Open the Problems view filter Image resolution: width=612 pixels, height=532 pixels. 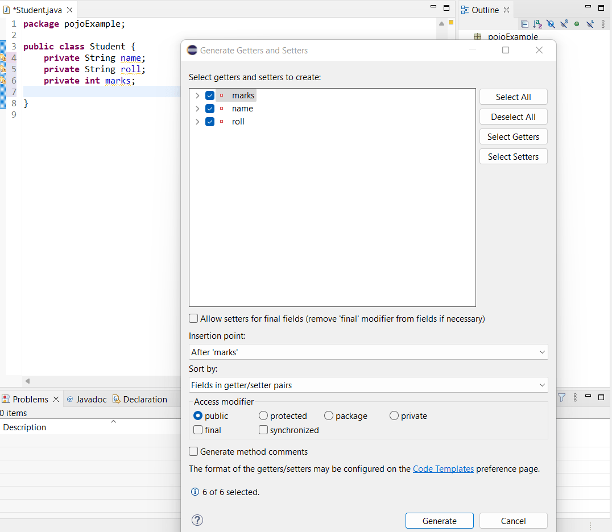(x=561, y=398)
